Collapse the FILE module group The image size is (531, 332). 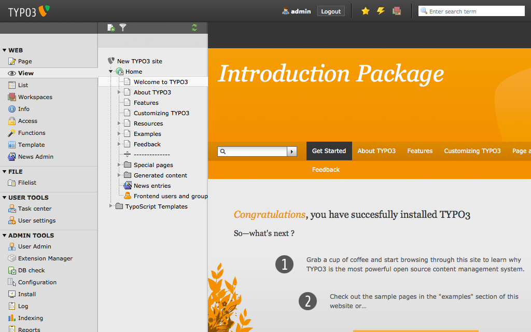pyautogui.click(x=5, y=172)
